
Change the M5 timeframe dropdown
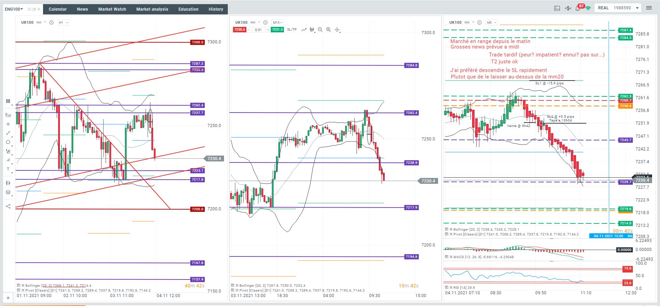491,22
